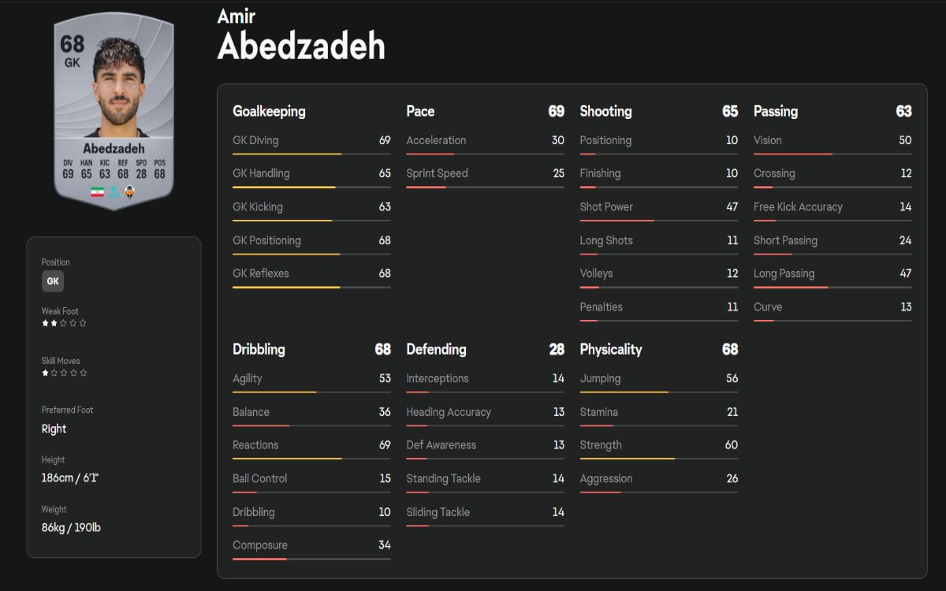Screen dimensions: 946x591
Task: Click the Passing category heading
Action: (776, 111)
